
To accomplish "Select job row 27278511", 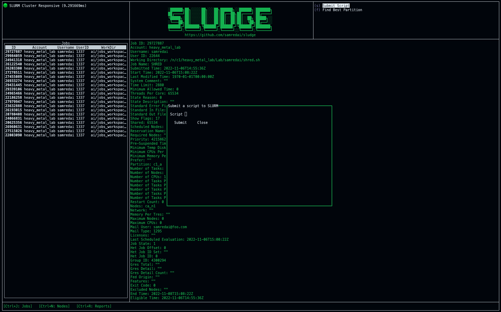I will (x=66, y=72).
